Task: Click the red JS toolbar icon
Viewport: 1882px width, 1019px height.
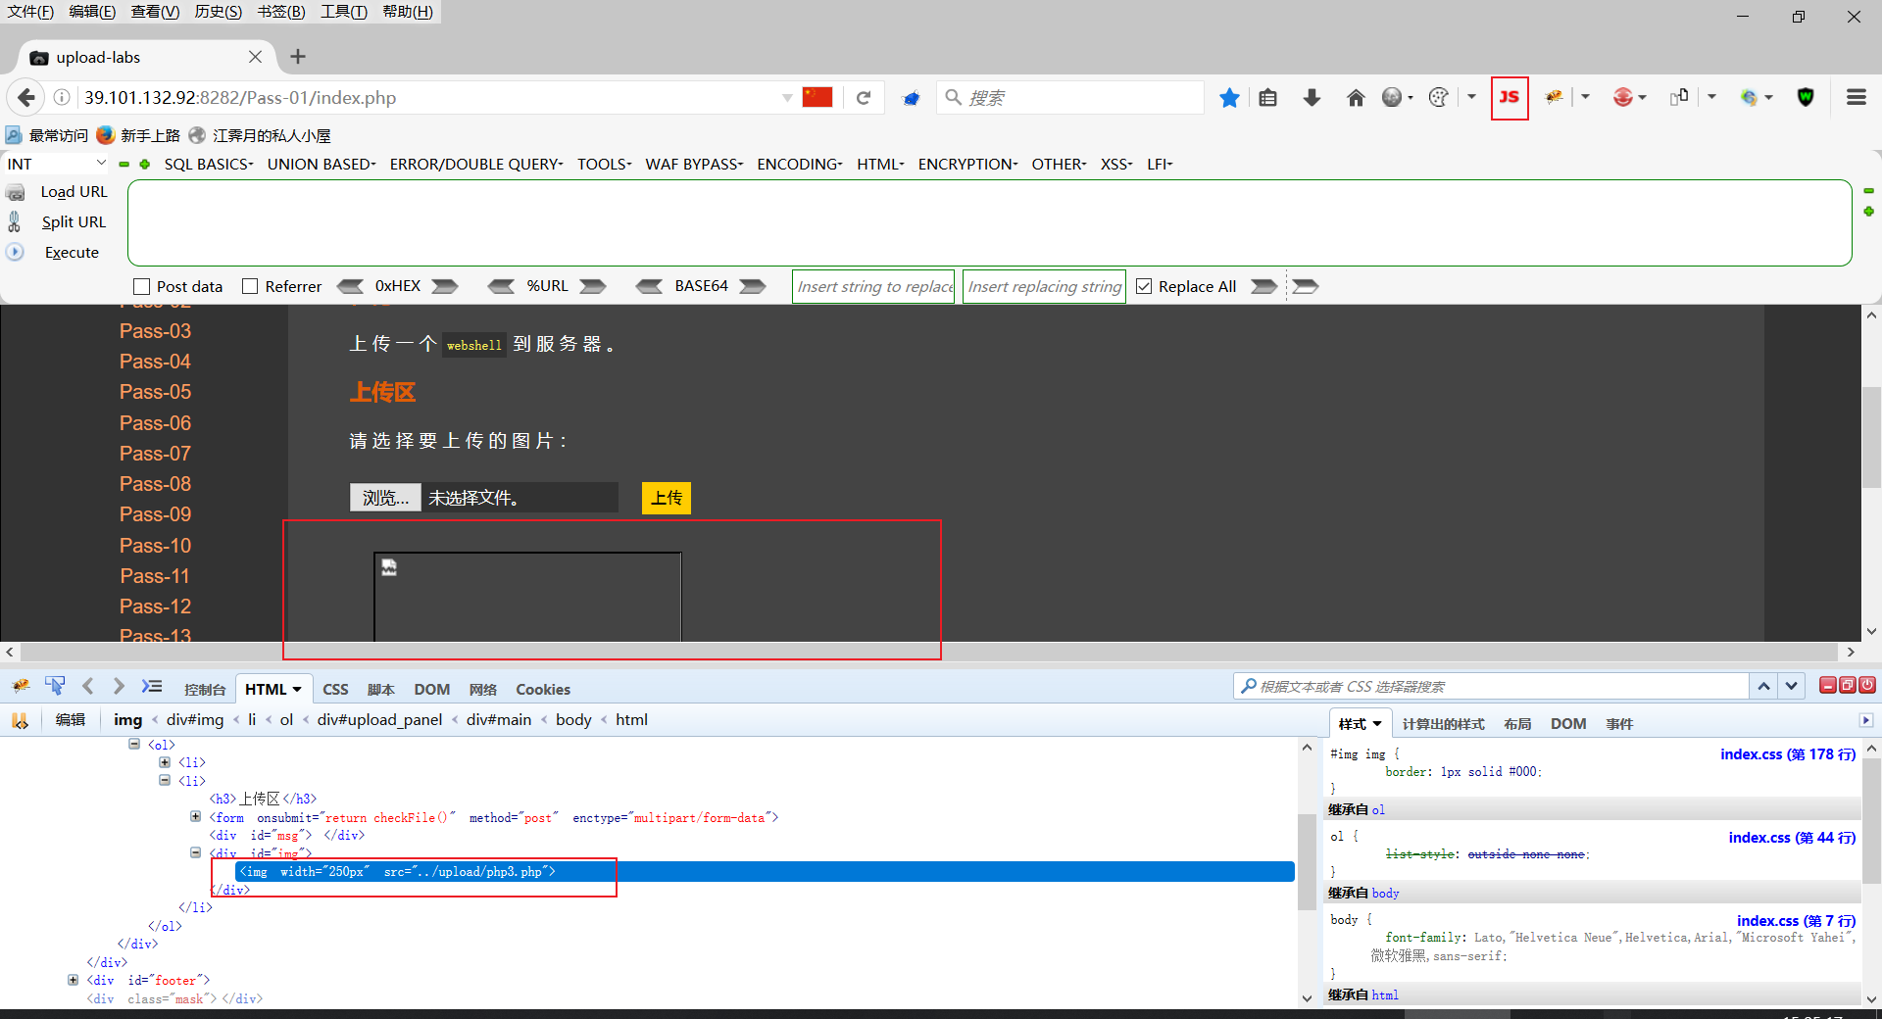Action: (x=1509, y=98)
